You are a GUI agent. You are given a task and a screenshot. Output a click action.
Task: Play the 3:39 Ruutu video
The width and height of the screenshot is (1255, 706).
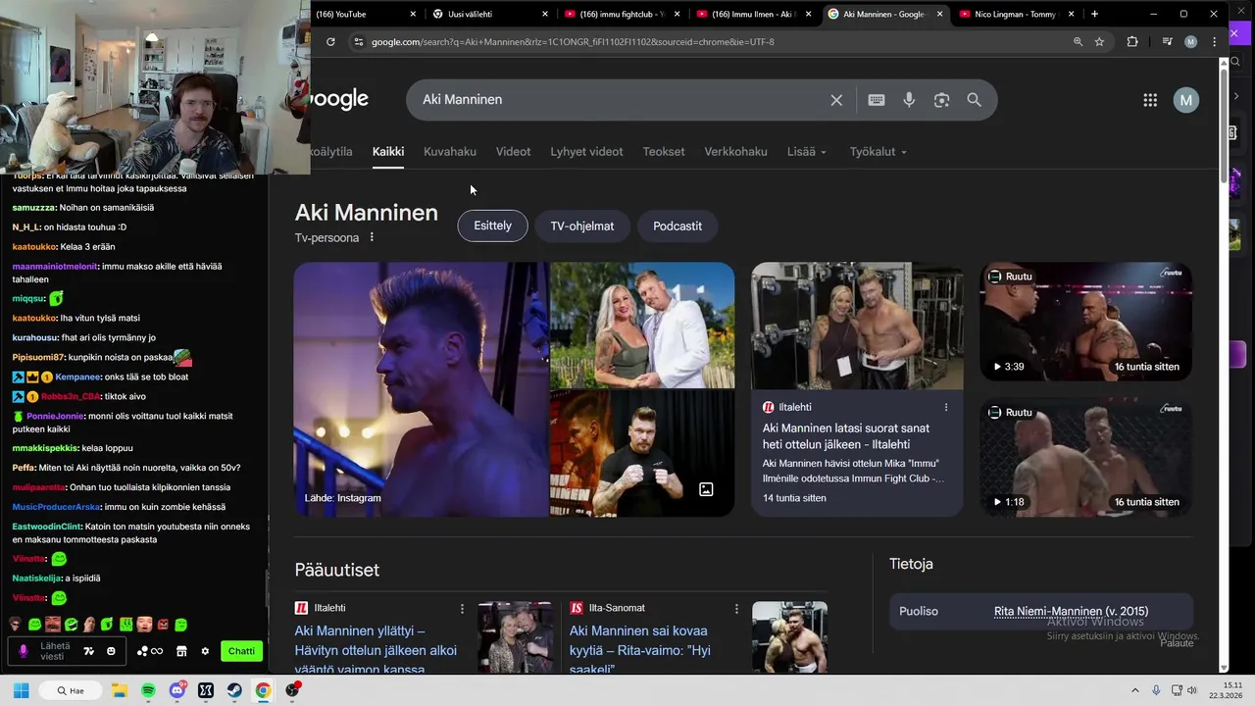(x=1086, y=322)
